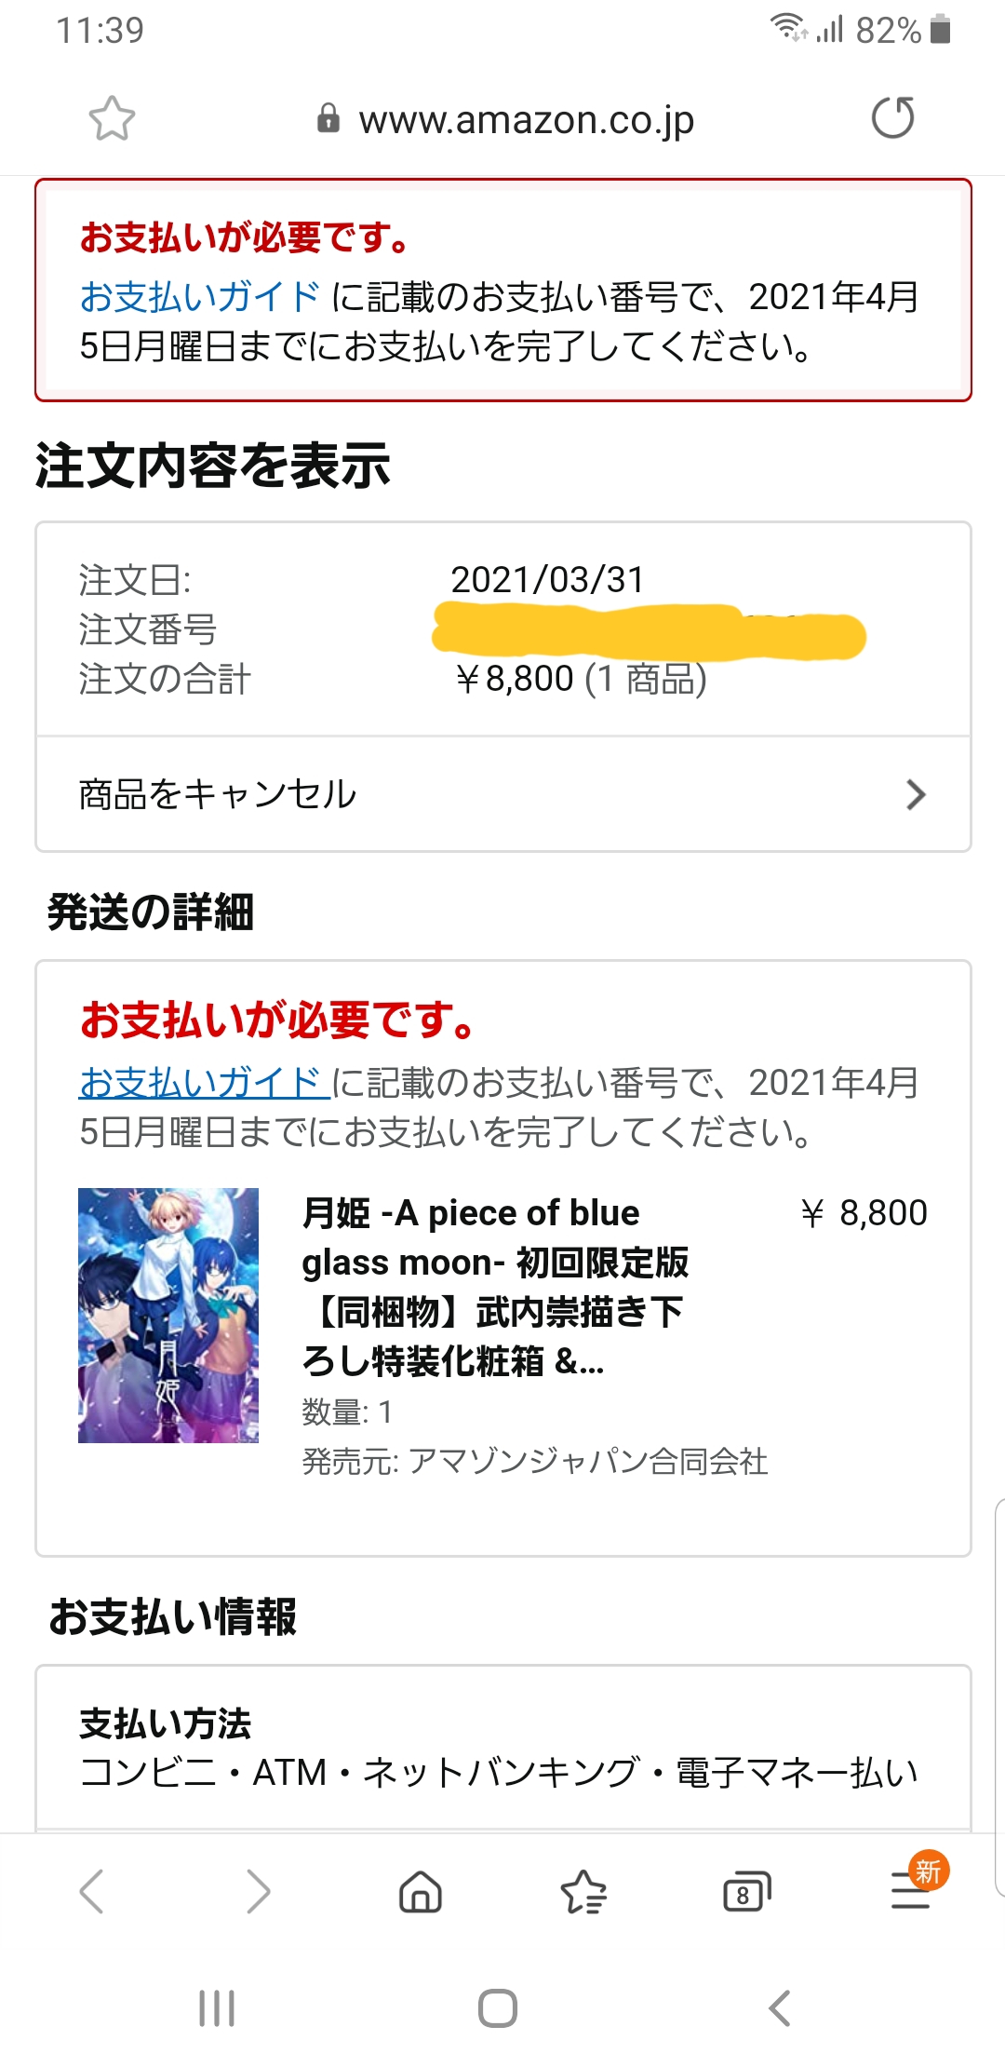Image resolution: width=1005 pixels, height=2067 pixels.
Task: Expand 商品をキャンセル chevron arrow
Action: (x=916, y=794)
